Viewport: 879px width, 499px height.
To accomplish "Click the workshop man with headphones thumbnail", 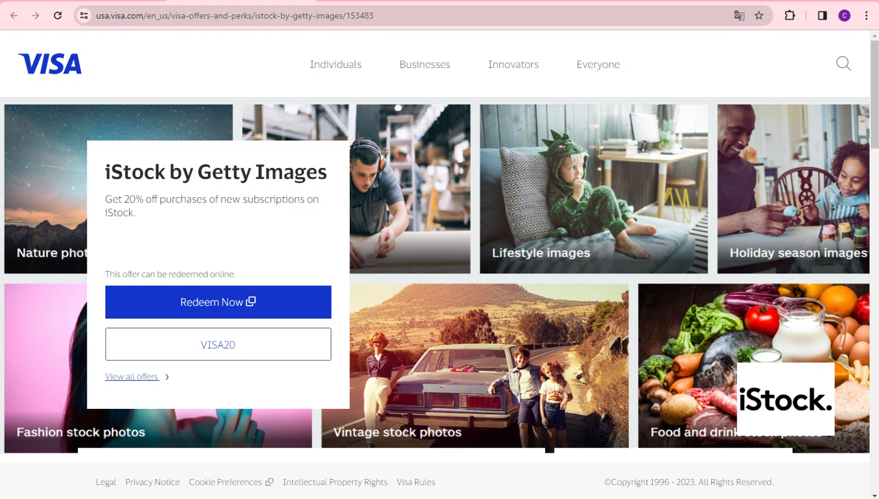I will click(410, 189).
